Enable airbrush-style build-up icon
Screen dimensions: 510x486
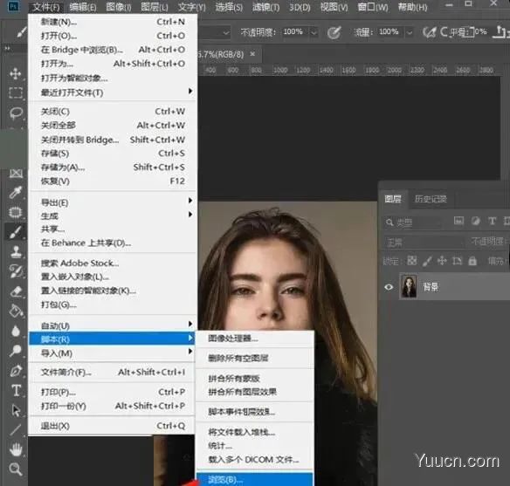429,32
